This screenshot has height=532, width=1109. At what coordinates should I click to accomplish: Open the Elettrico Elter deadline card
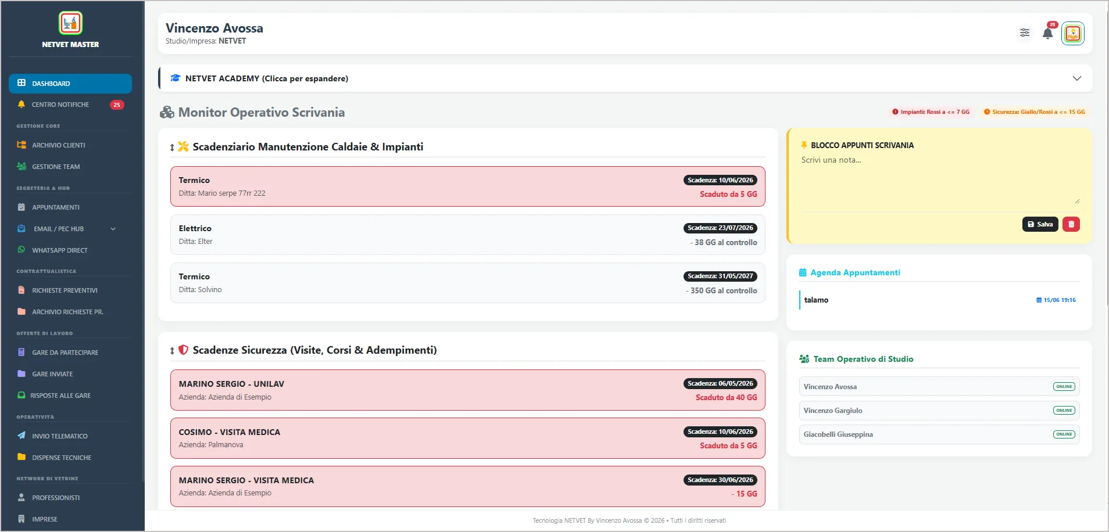[468, 235]
